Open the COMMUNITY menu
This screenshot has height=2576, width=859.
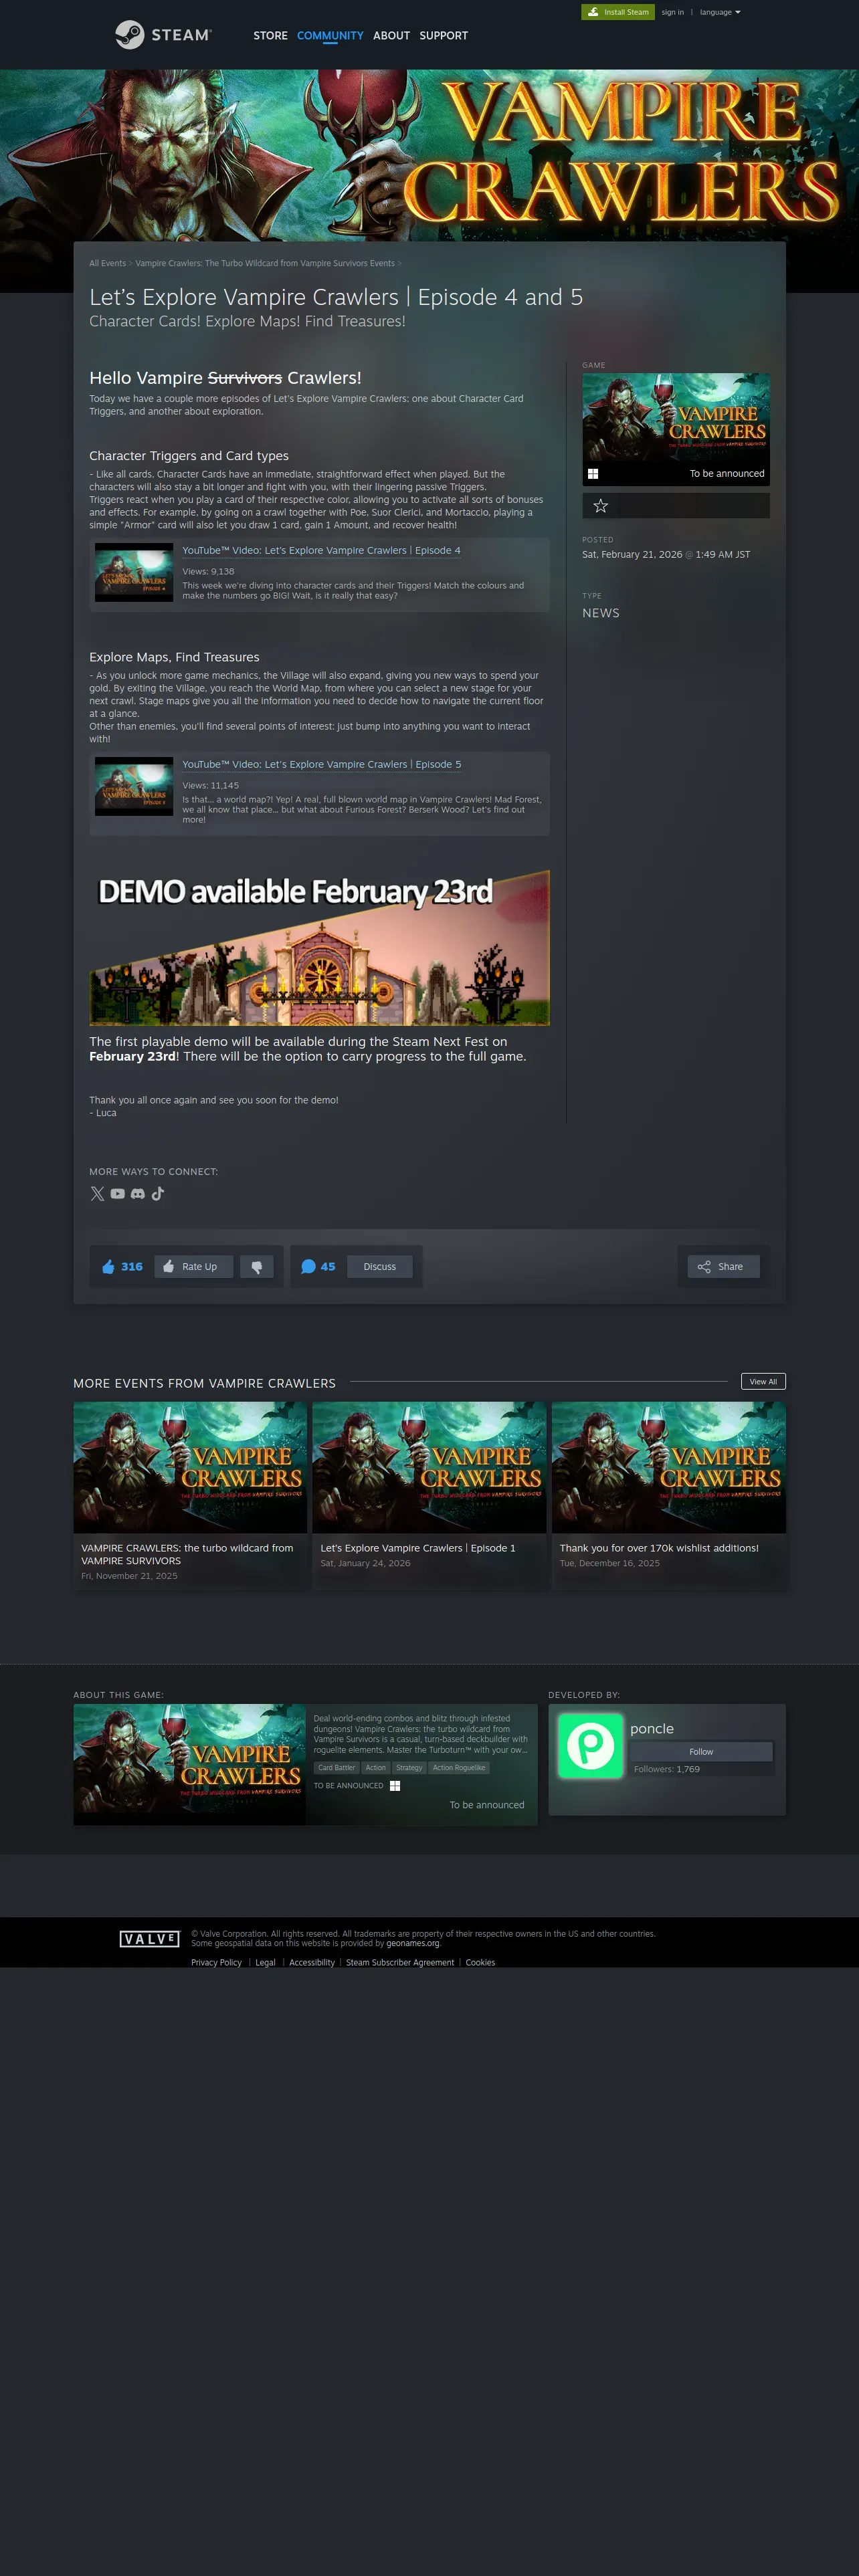pos(330,35)
